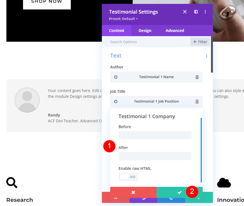Discard changes with the red X button
The image size is (244, 206).
coord(133,192)
